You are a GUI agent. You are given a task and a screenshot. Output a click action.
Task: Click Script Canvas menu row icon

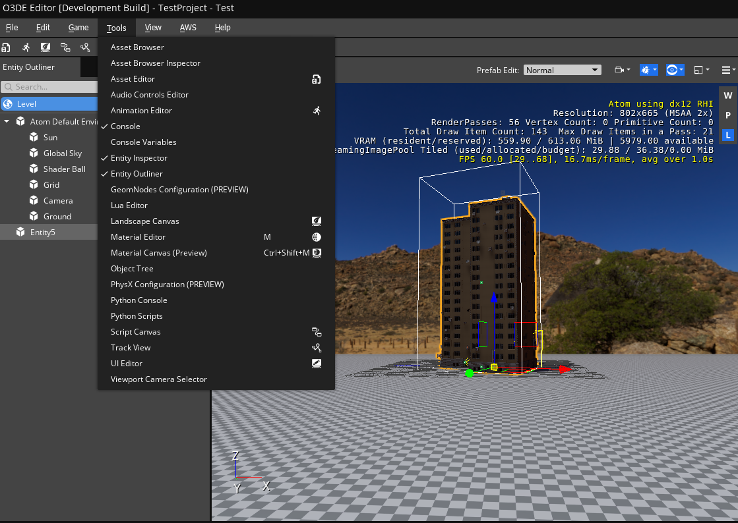pos(317,332)
